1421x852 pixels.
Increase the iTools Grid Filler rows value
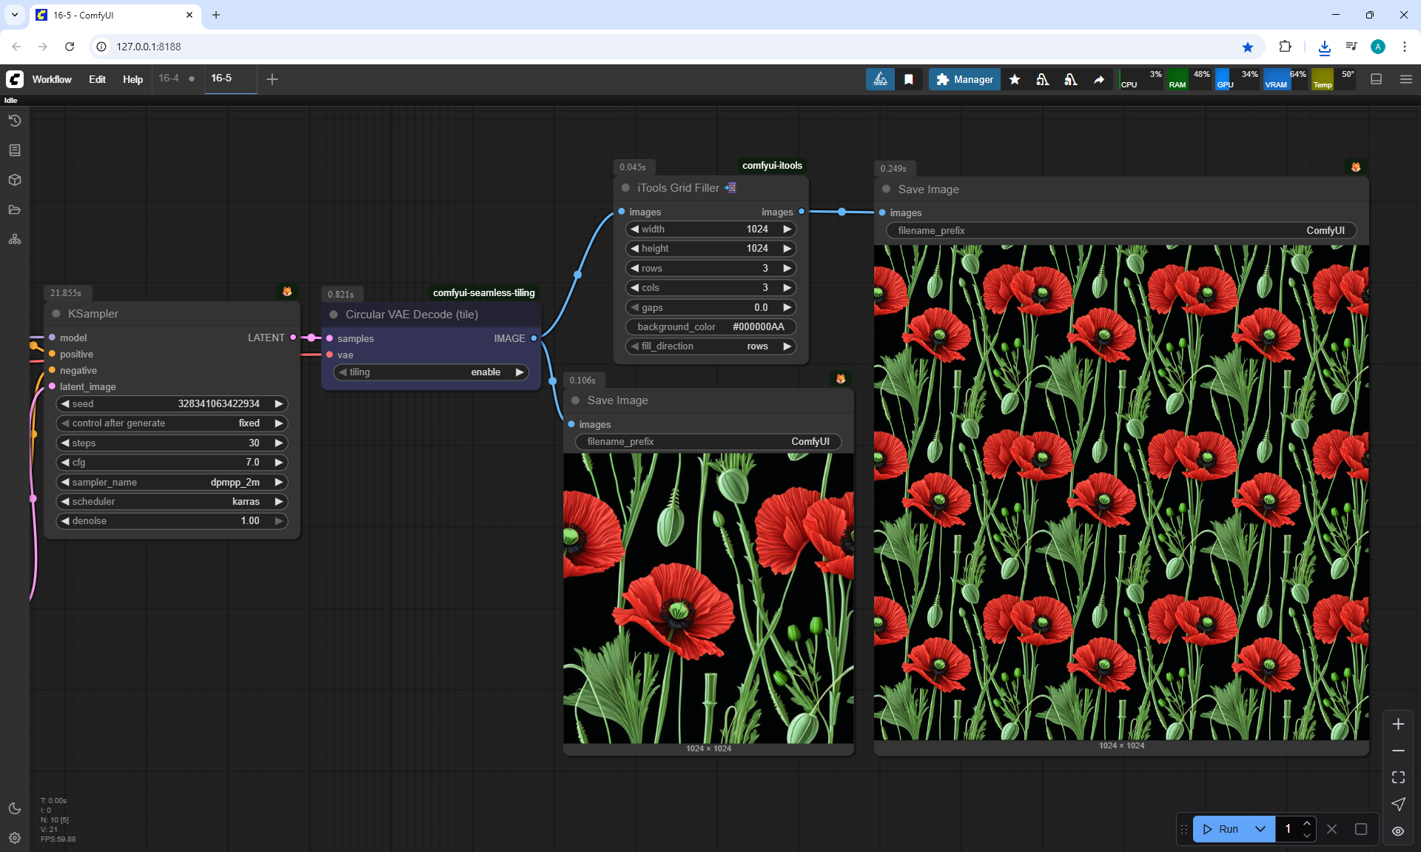click(787, 268)
